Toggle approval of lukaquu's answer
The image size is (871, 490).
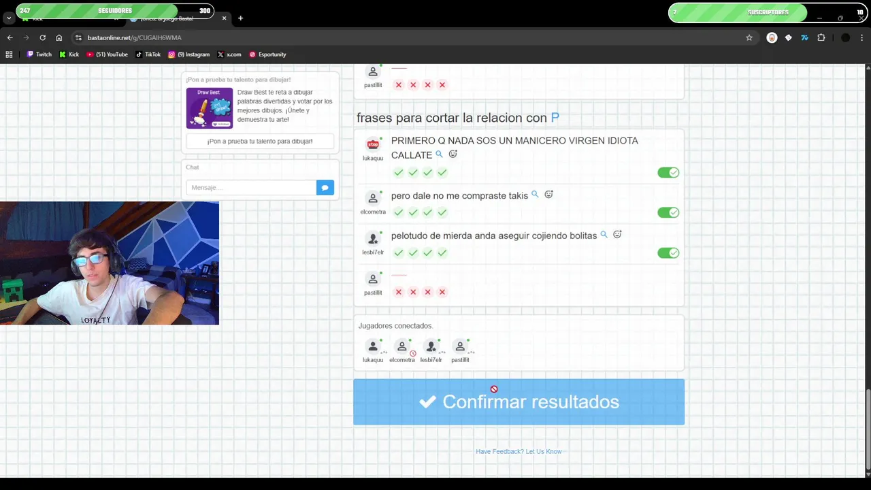668,173
